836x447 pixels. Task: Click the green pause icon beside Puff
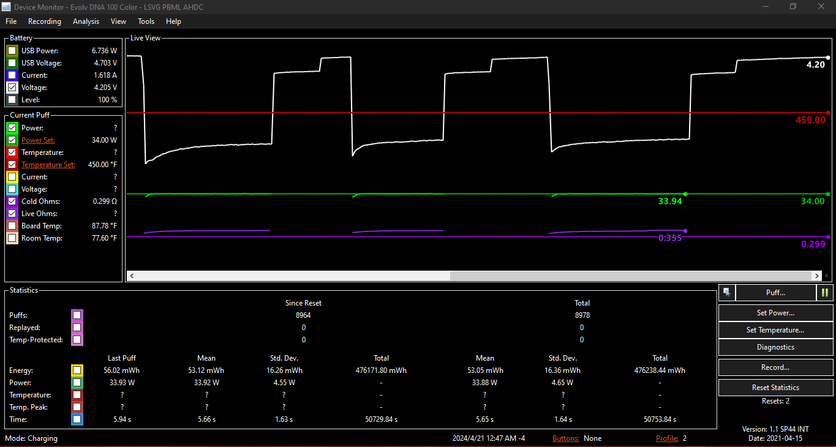[x=825, y=293]
